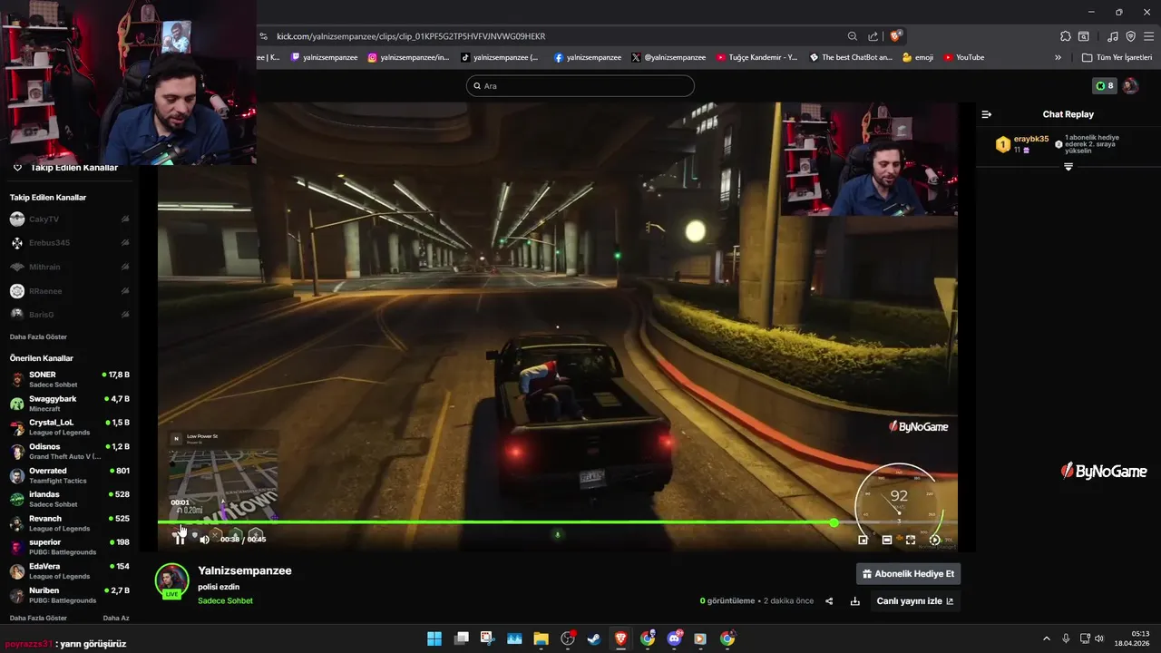Open the Sadece Sohbet category link
The height and width of the screenshot is (653, 1161).
pos(225,601)
